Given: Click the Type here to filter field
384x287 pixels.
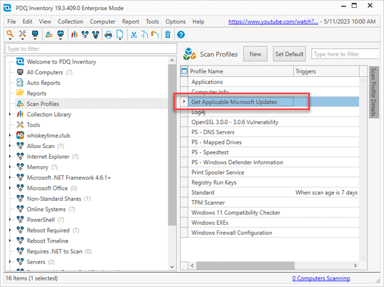Looking at the screenshot, I should [x=345, y=54].
